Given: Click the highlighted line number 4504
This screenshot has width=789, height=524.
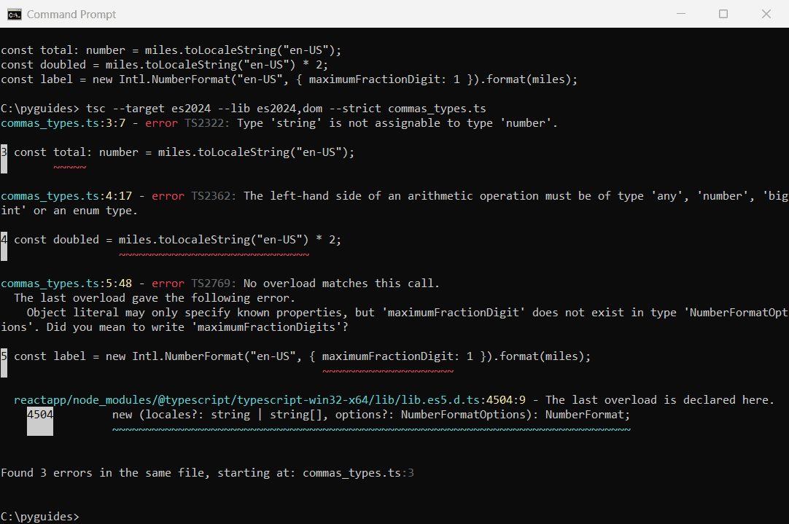Looking at the screenshot, I should 40,421.
